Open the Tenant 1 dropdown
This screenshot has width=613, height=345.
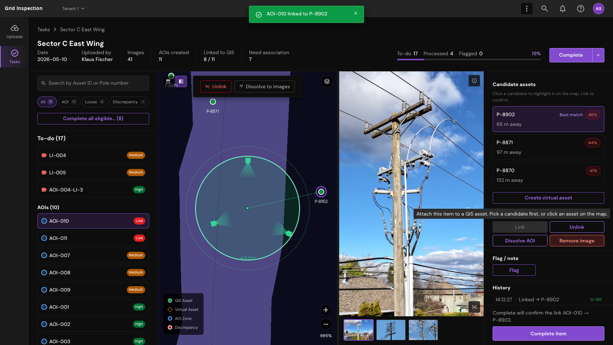73,9
